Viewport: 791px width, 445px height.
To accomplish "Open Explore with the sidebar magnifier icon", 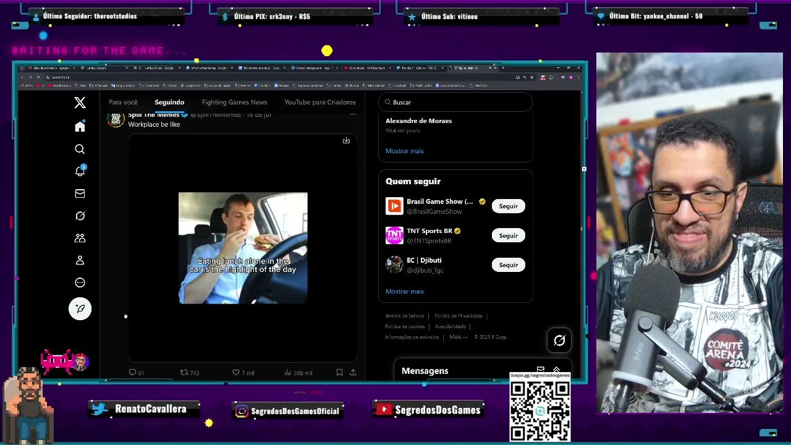I will [x=80, y=149].
